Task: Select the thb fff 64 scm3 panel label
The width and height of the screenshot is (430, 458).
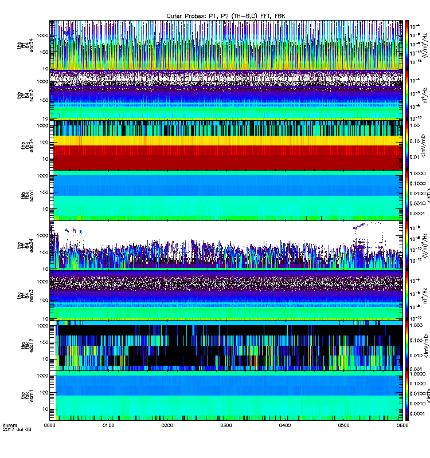Action: pos(25,95)
